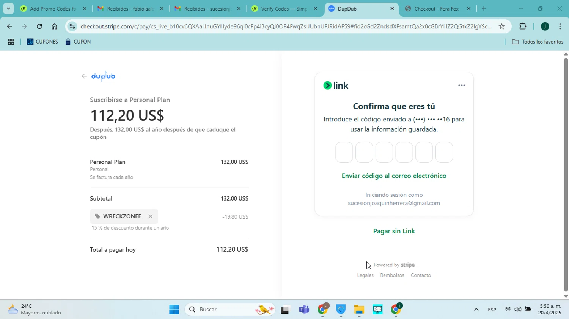This screenshot has width=569, height=319.
Task: Open a new browser tab
Action: coord(484,9)
